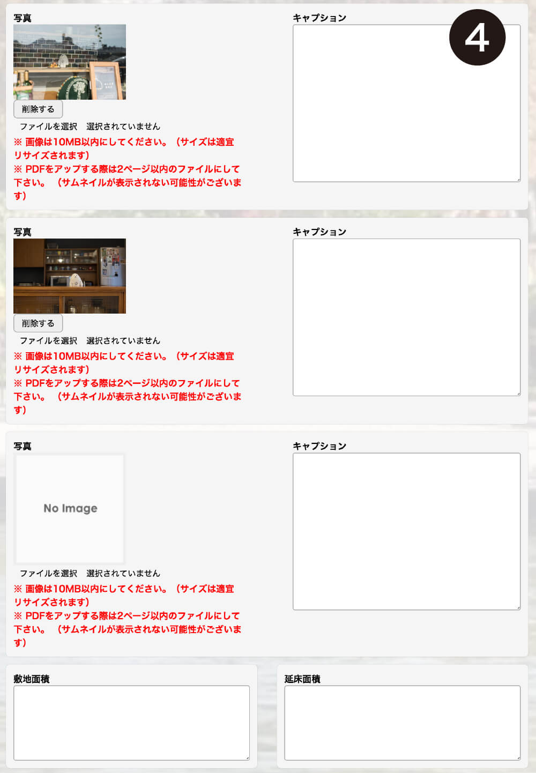Grab resize handle of kitchen photo caption box
Image resolution: width=536 pixels, height=773 pixels.
click(x=518, y=393)
